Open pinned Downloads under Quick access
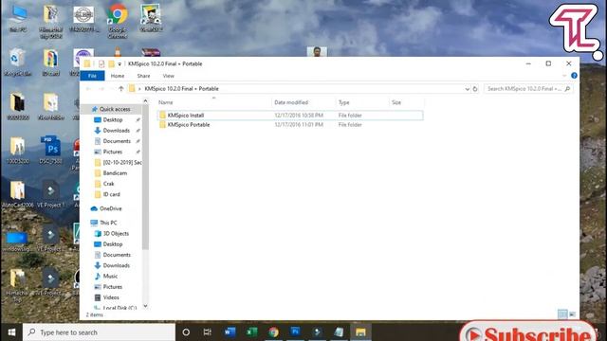 tap(116, 131)
